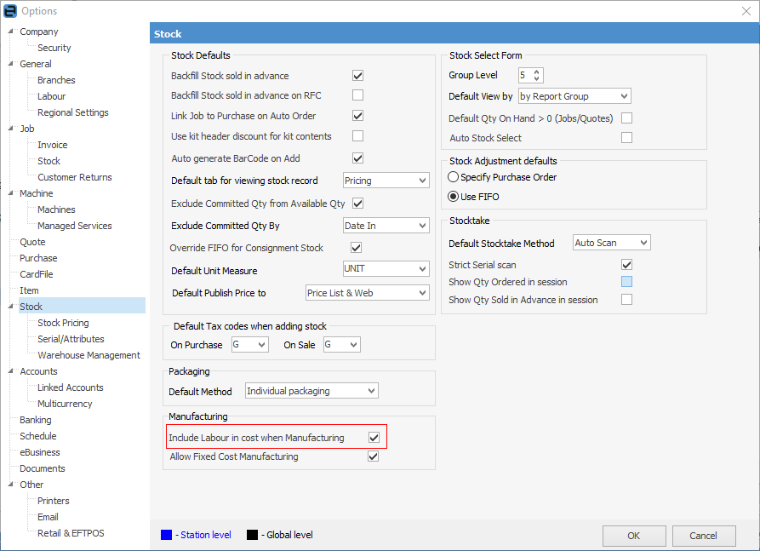Collapse the Accounts tree node

11,371
